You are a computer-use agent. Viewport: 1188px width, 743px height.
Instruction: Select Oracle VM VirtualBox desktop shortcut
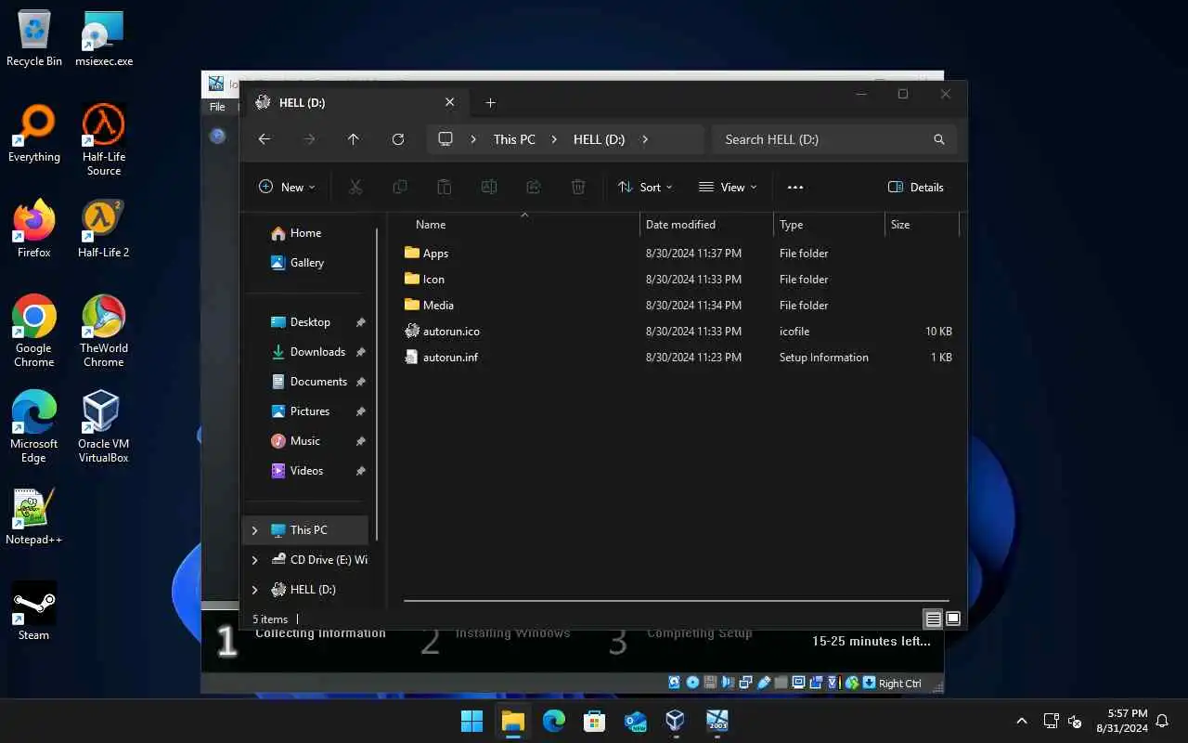(104, 426)
